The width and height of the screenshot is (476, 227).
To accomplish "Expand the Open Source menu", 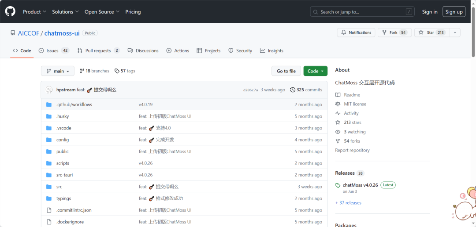I will 102,12.
